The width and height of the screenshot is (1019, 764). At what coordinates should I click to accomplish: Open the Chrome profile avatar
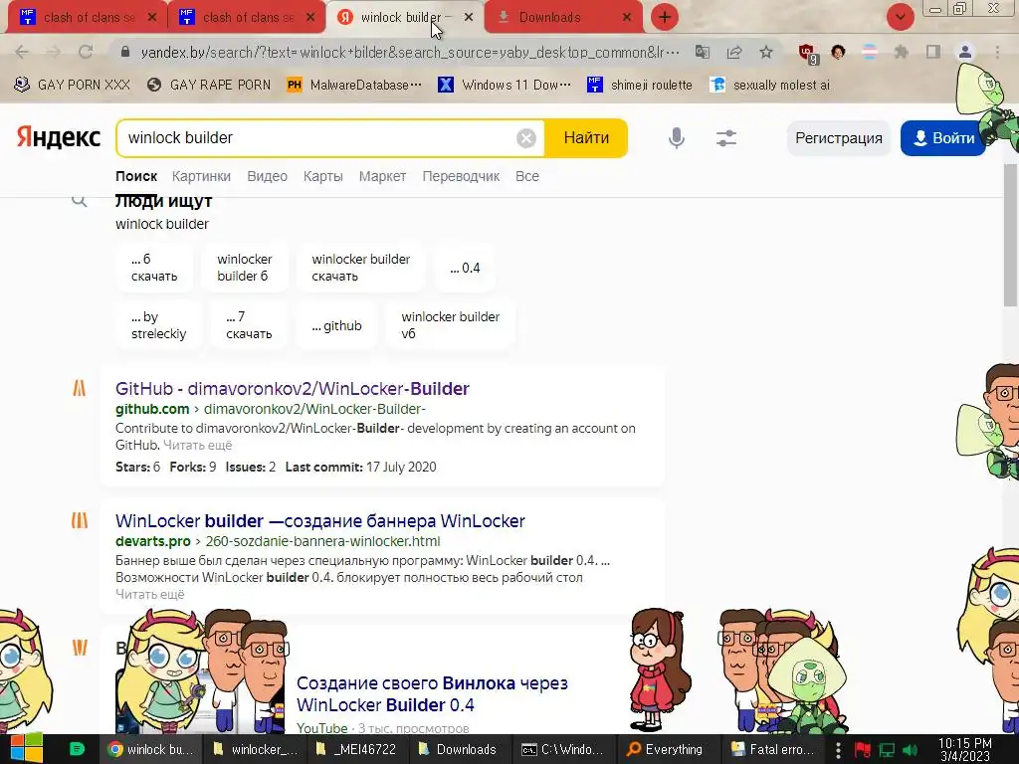coord(965,52)
